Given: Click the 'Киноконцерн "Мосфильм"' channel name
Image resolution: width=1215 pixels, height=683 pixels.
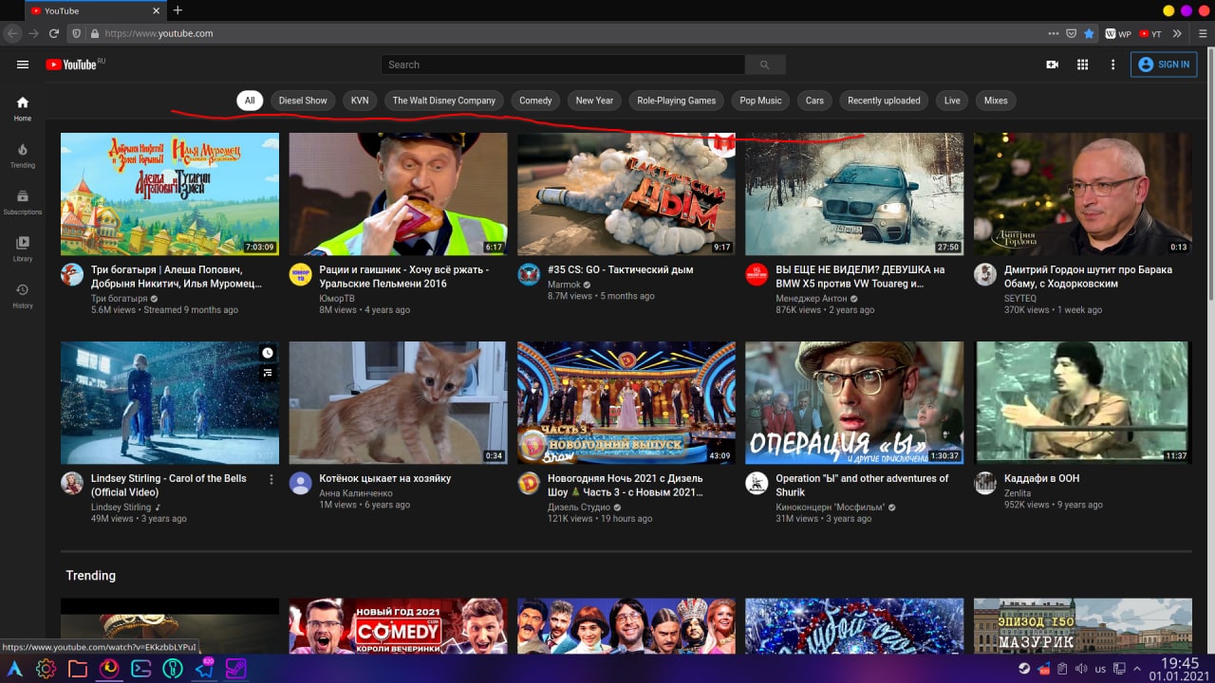Looking at the screenshot, I should click(831, 508).
